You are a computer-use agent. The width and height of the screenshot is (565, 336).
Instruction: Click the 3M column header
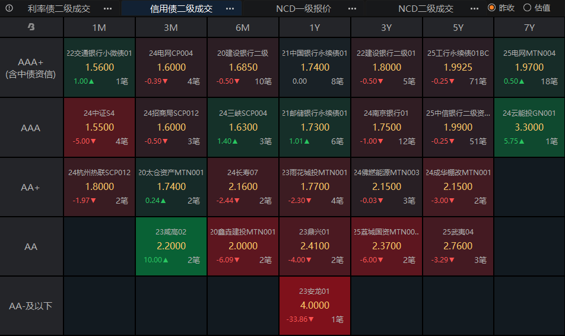[x=171, y=27]
